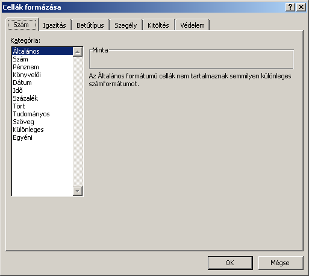Show the Védelem tab
The width and height of the screenshot is (309, 276).
[x=192, y=25]
